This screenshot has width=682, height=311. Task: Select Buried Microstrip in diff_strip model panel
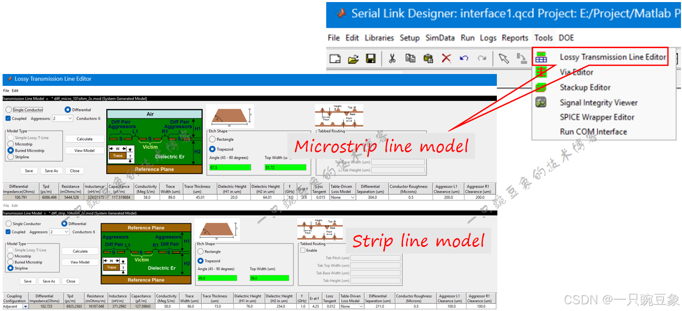pos(10,262)
